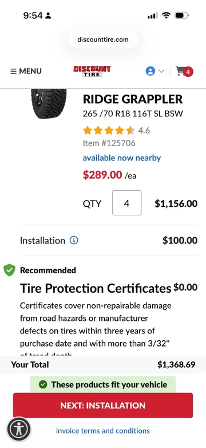206x448 pixels.
Task: Tap the Your Total summary bar
Action: (103, 364)
